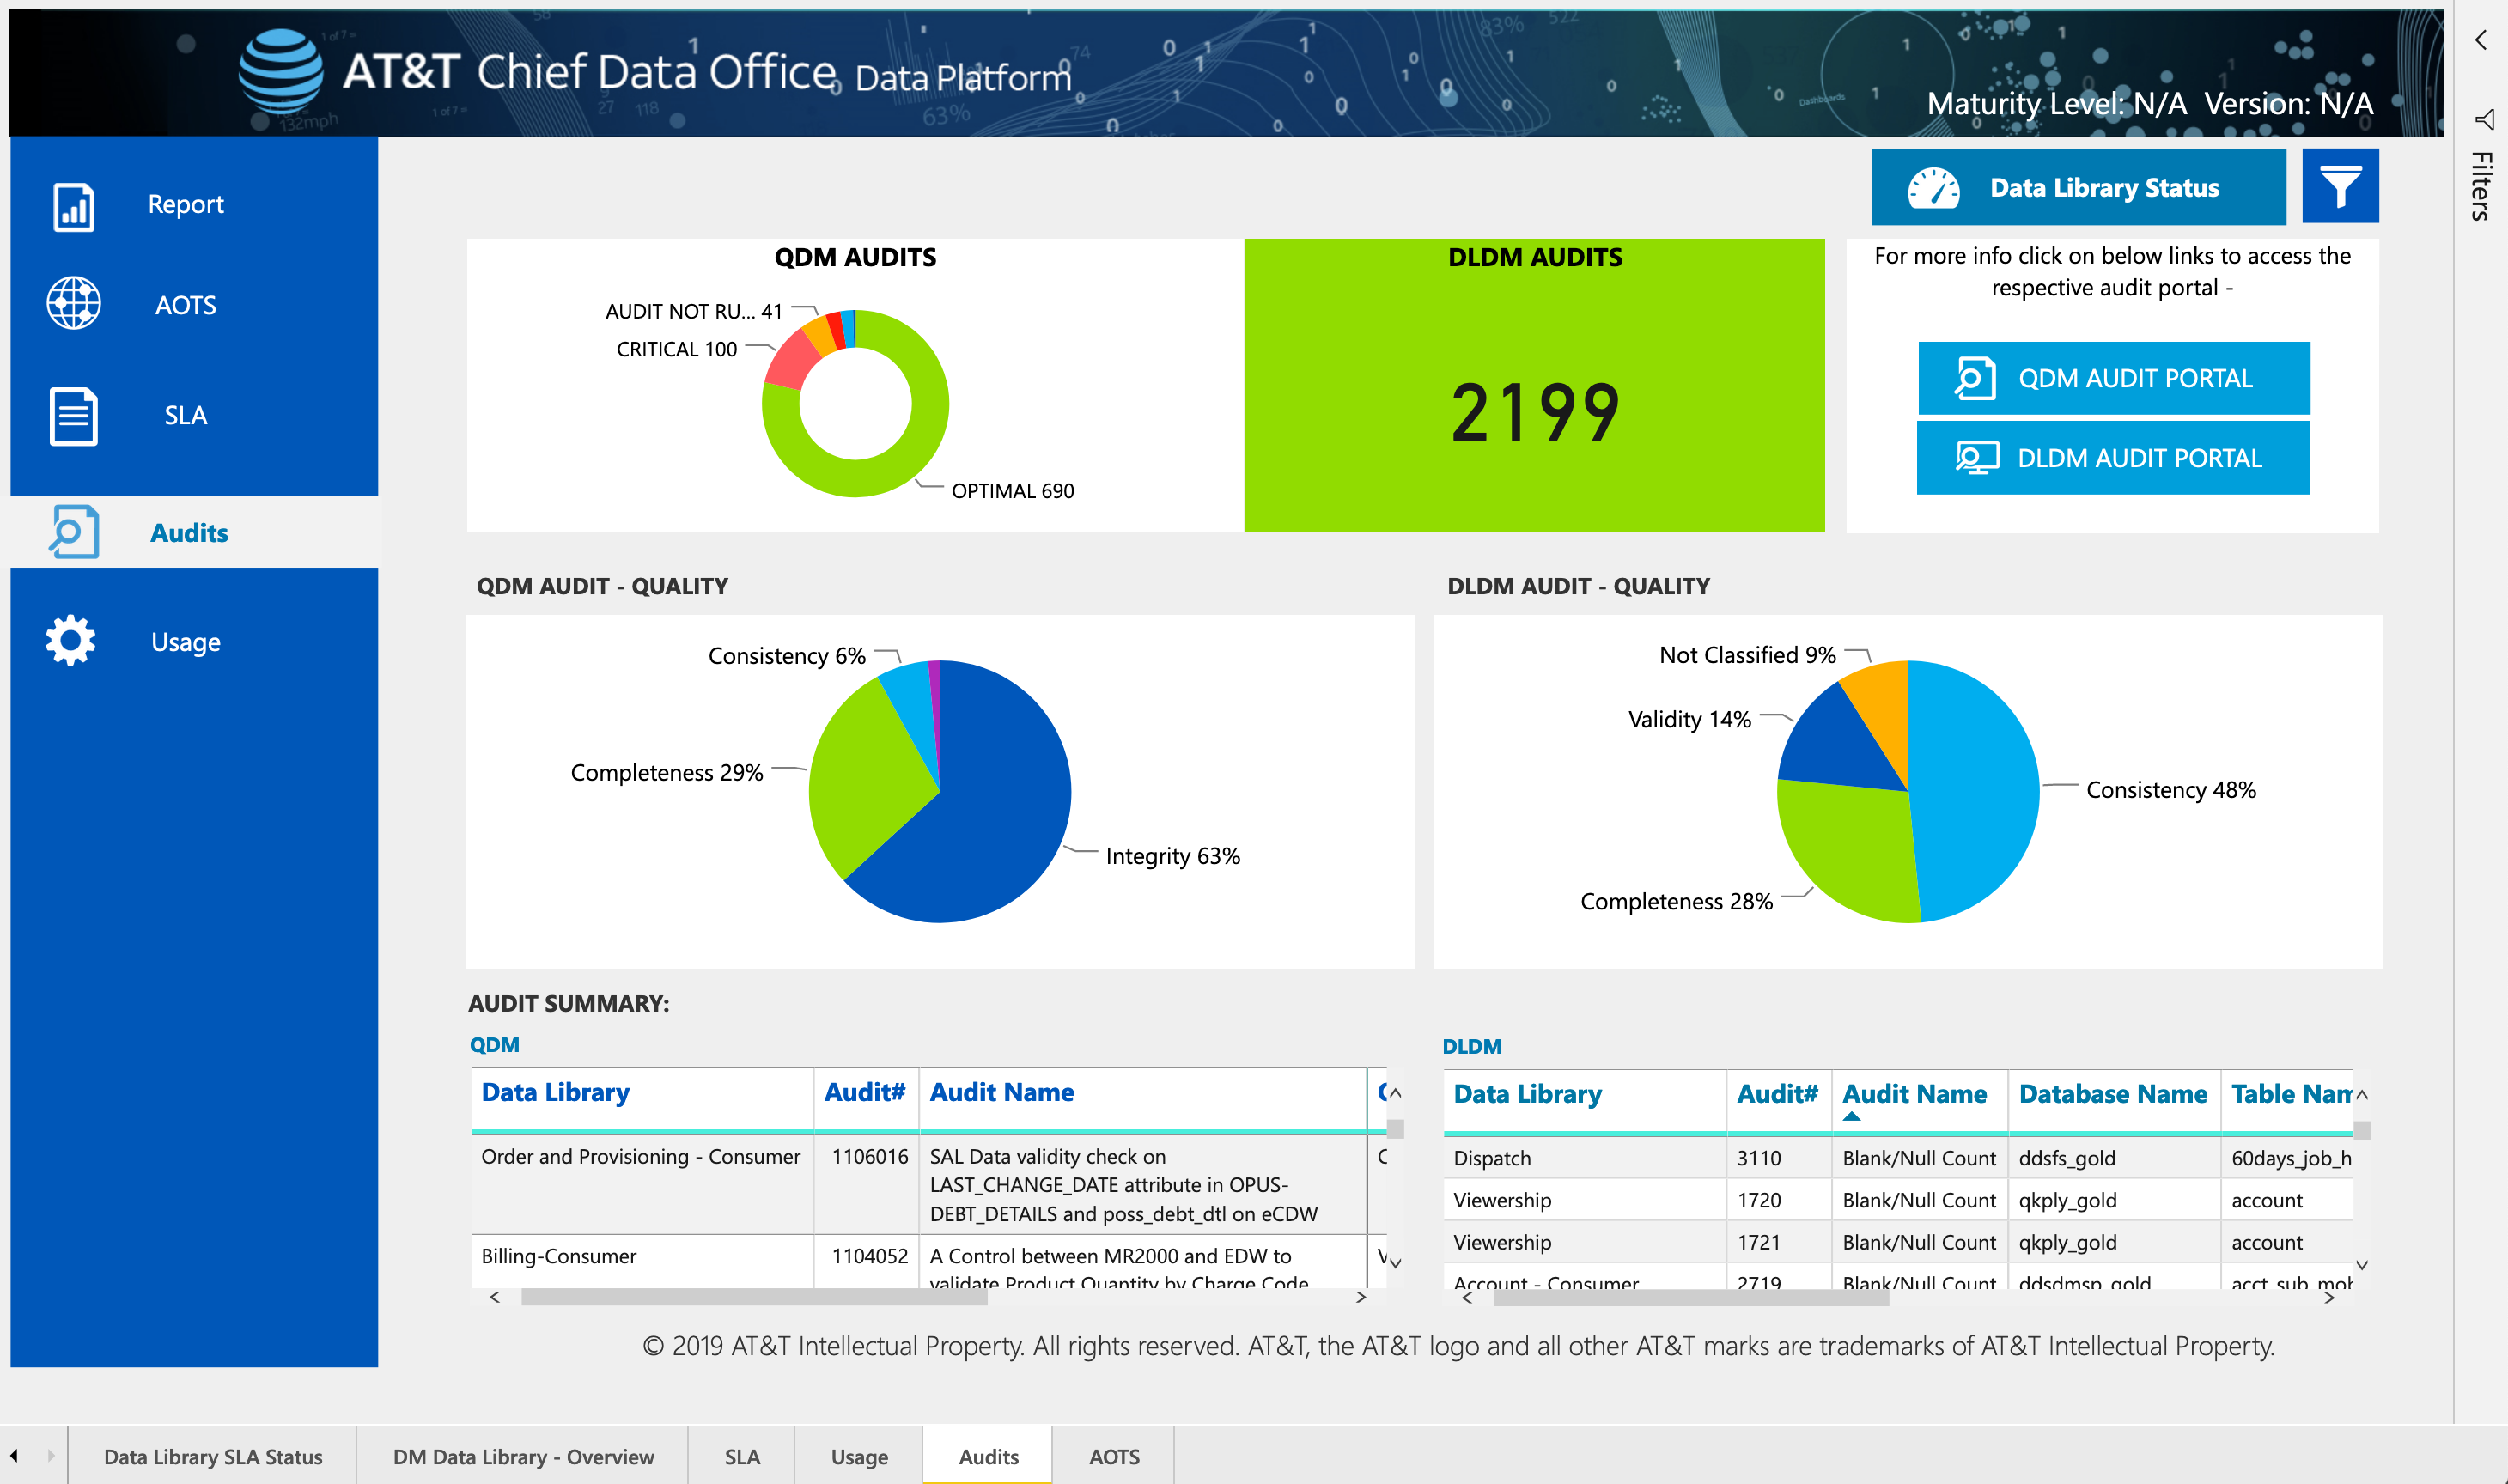Screen dimensions: 2508x1484
Task: Open the Usage gear icon
Action: tap(71, 640)
